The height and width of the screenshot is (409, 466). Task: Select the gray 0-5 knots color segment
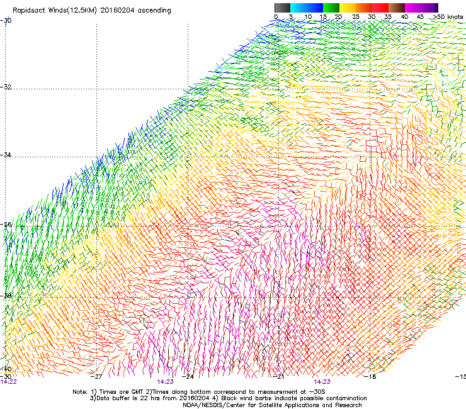[x=282, y=8]
